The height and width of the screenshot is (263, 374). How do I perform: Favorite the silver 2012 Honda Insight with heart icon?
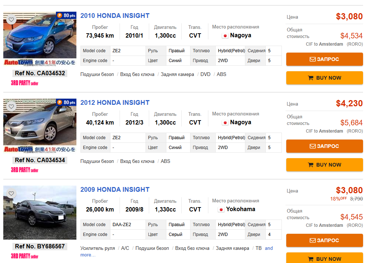pyautogui.click(x=11, y=107)
